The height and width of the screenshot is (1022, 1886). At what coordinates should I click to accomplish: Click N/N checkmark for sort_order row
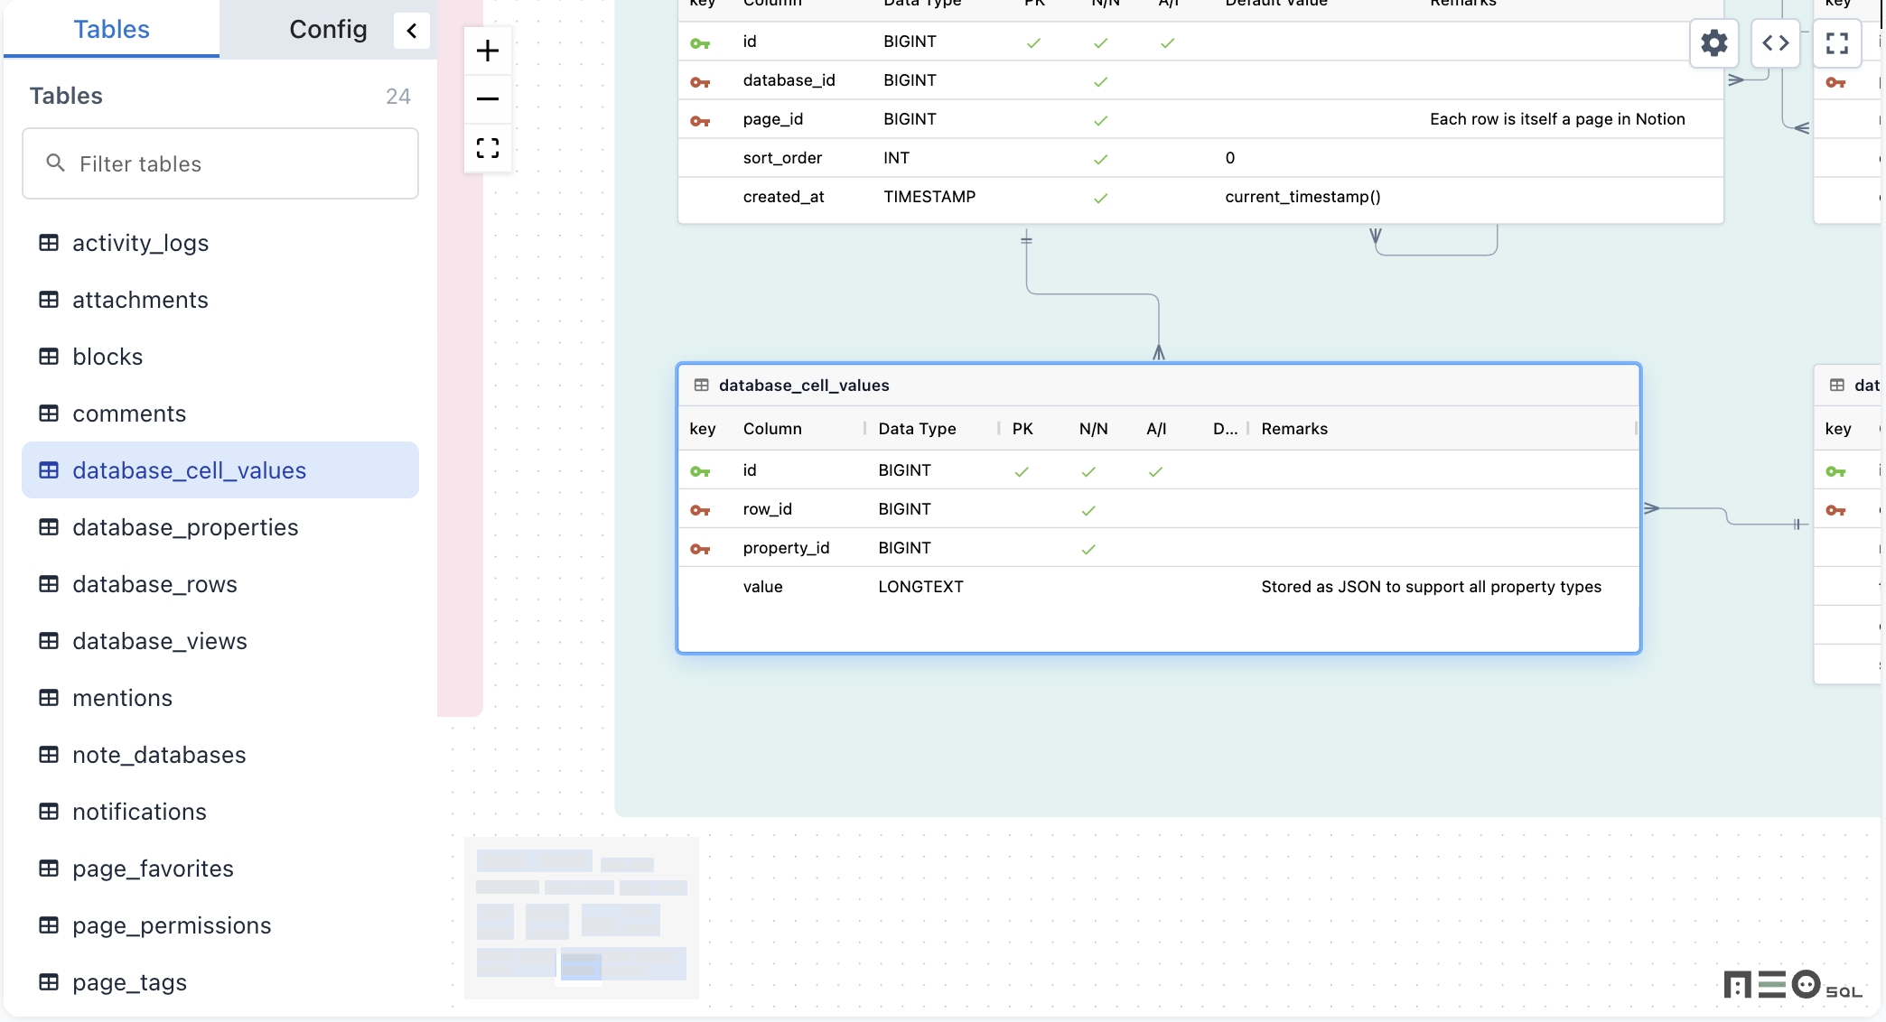1100,159
